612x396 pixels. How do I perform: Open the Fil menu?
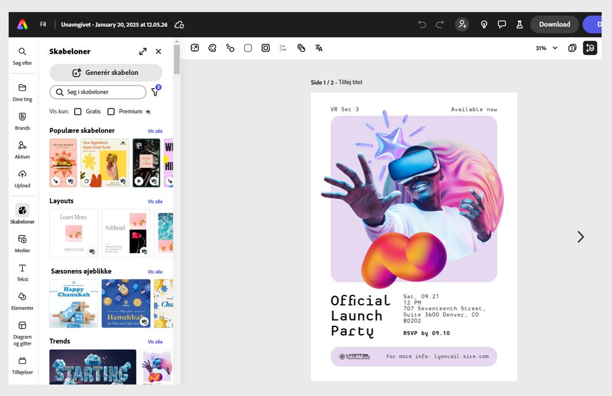pos(43,24)
